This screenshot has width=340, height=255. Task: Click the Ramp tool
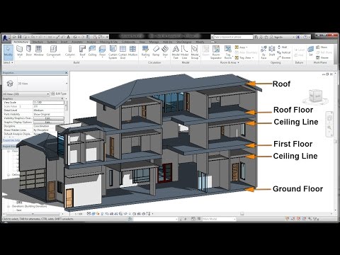(156, 51)
